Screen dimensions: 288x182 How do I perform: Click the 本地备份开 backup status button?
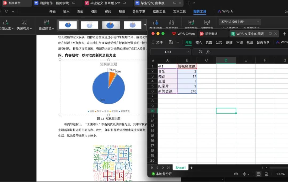[x=162, y=174]
